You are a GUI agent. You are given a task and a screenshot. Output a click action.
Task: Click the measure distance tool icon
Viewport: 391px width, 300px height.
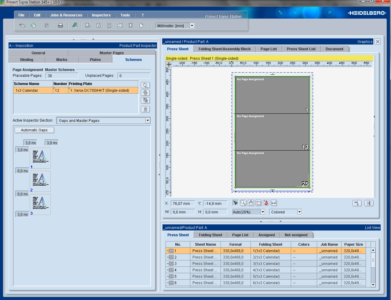point(274,203)
